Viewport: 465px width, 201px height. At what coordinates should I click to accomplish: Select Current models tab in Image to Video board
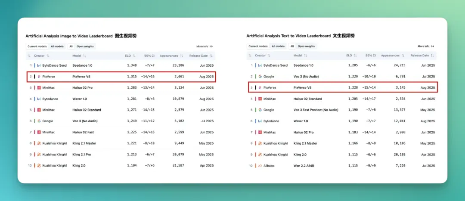(37, 46)
